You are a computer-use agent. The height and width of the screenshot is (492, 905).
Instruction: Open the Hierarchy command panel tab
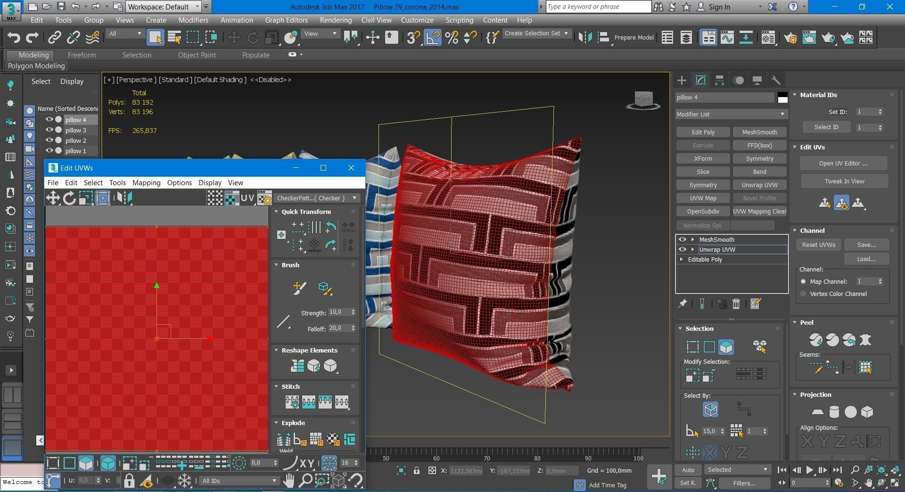pos(719,80)
